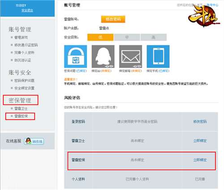Open 密码保护问题 in the sidebar
The height and width of the screenshot is (190, 224).
[24, 81]
